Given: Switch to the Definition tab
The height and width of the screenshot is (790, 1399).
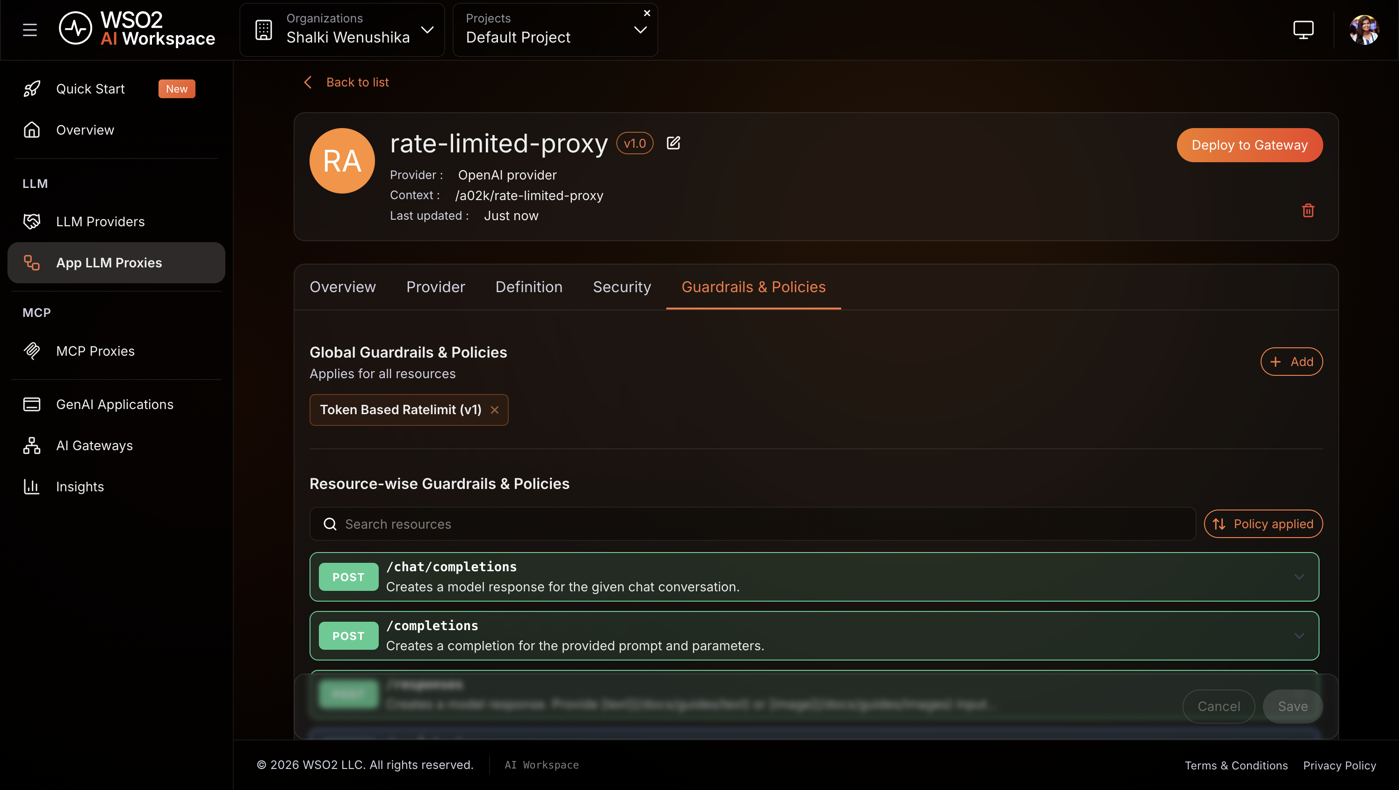Looking at the screenshot, I should coord(529,287).
